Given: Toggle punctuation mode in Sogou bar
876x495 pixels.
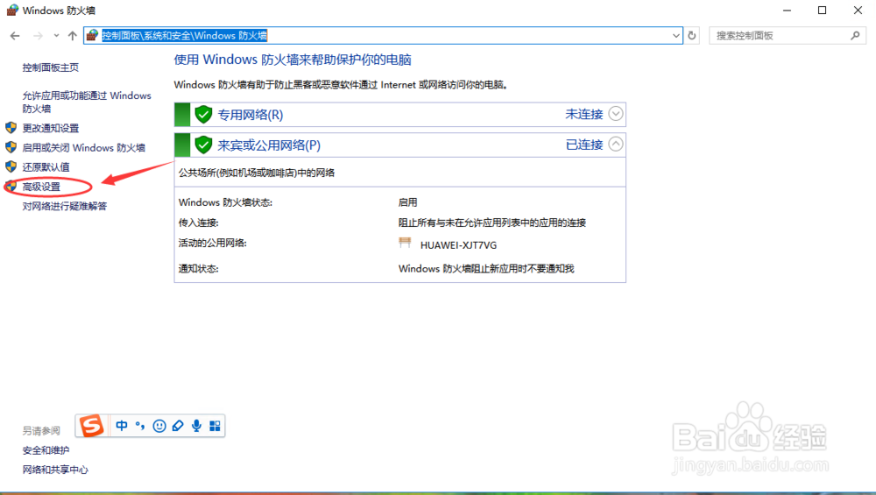Looking at the screenshot, I should [x=140, y=426].
